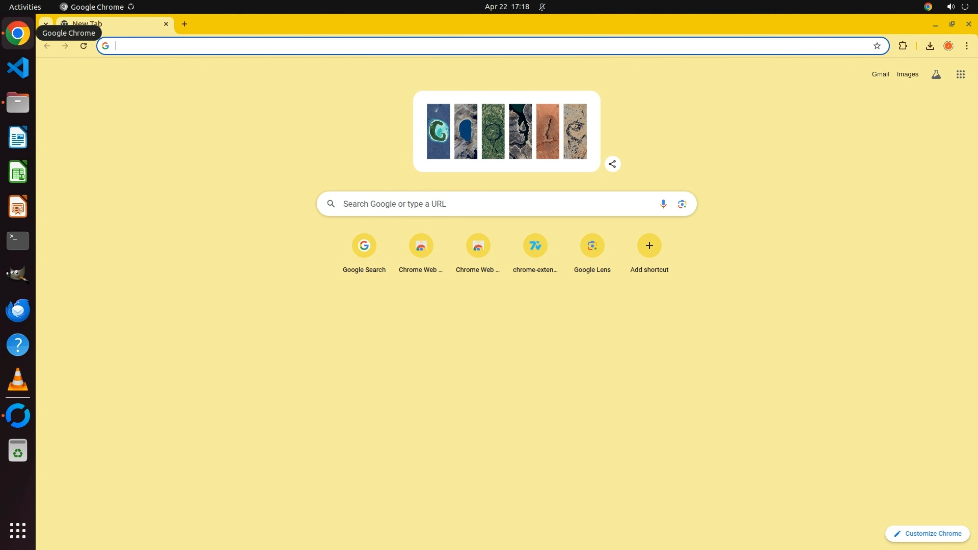Image resolution: width=978 pixels, height=550 pixels.
Task: Bookmark this tab with star icon
Action: coord(877,46)
